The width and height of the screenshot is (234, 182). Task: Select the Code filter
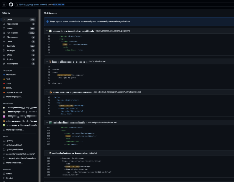pos(19,20)
